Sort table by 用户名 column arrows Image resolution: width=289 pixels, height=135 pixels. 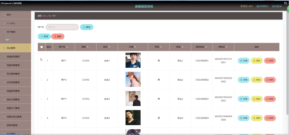pyautogui.click(x=67, y=47)
